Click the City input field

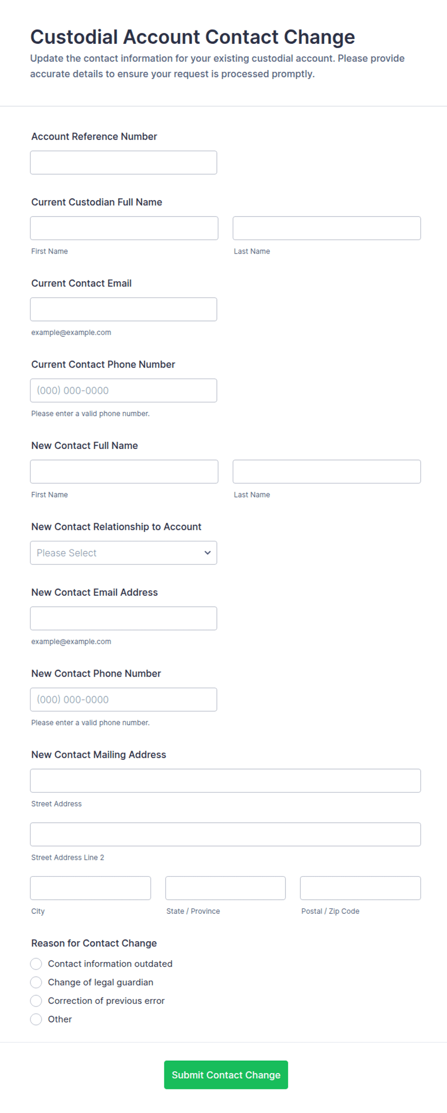(x=90, y=888)
